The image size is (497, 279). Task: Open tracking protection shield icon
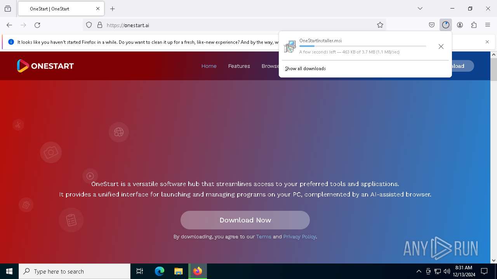pos(89,25)
